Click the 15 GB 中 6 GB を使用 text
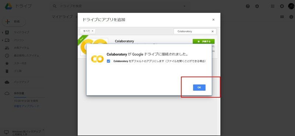Viewport: 295px width, 136px height. (26, 101)
